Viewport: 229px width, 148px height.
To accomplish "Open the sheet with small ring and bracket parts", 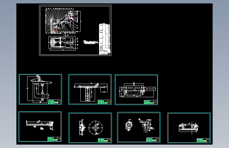I will 139,127.
